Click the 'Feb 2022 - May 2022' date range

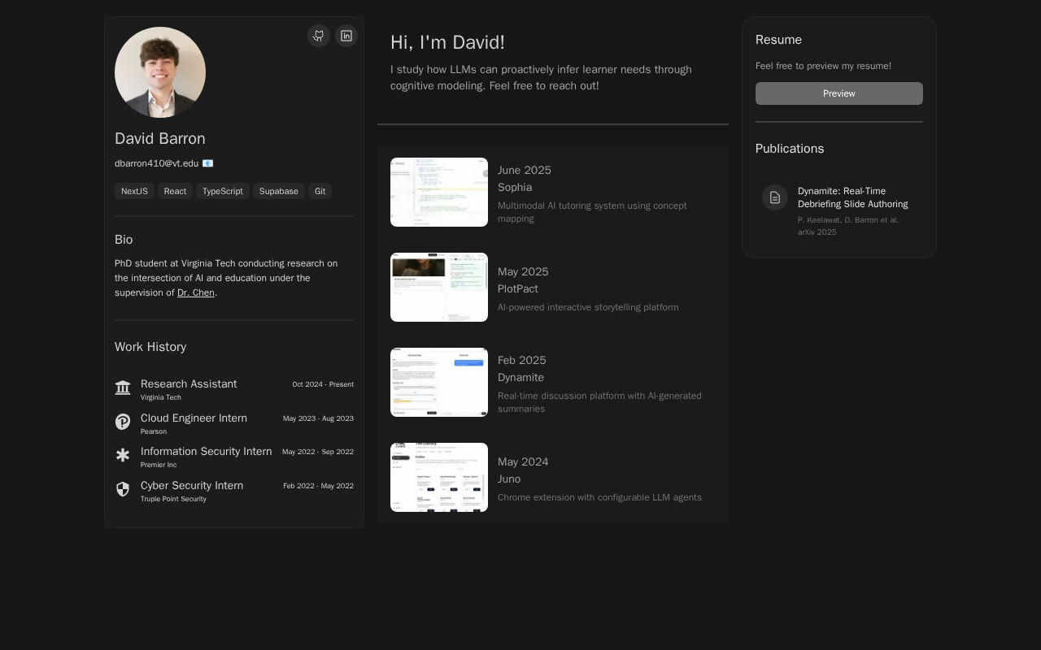[x=318, y=486]
